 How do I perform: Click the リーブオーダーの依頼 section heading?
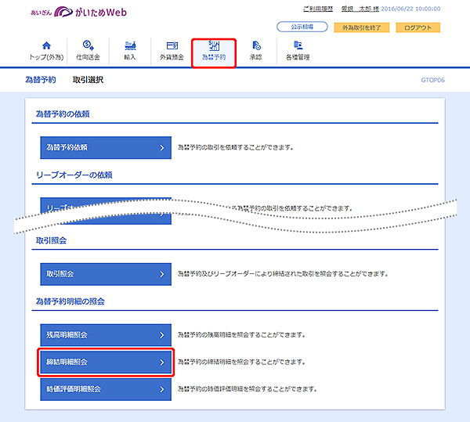pyautogui.click(x=74, y=175)
